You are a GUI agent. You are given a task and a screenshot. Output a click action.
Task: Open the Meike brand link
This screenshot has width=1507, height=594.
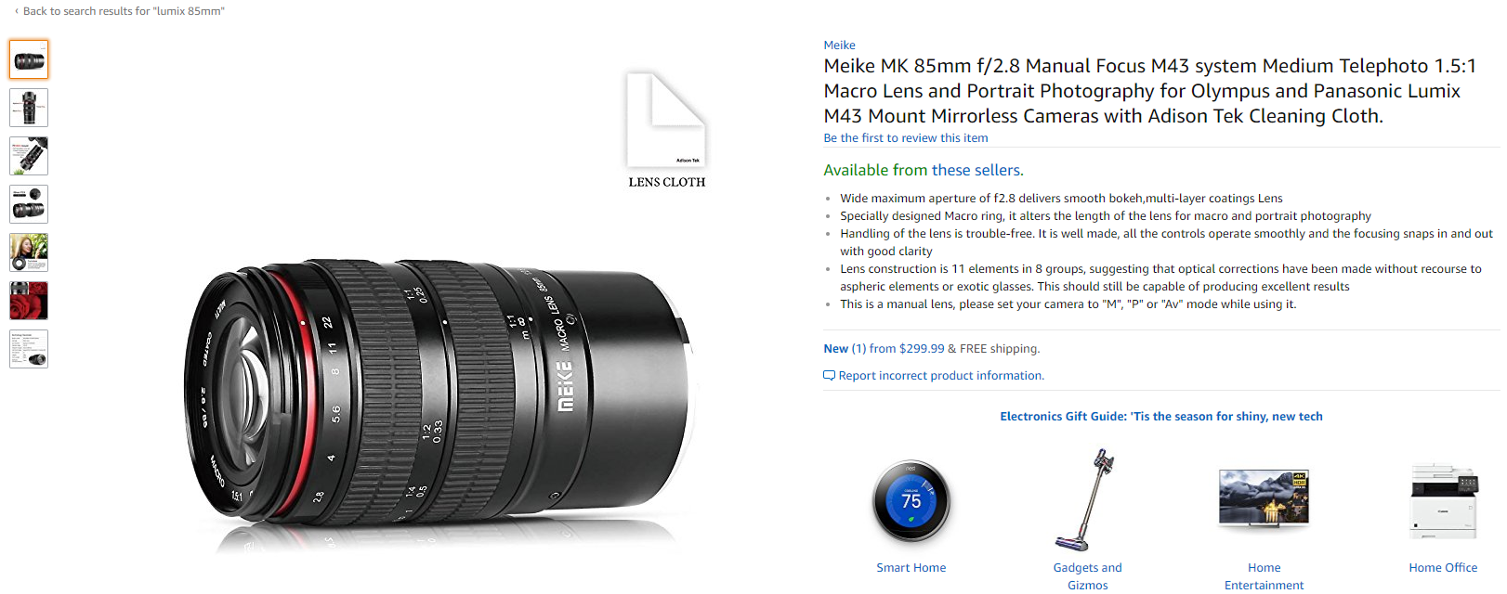pyautogui.click(x=839, y=45)
